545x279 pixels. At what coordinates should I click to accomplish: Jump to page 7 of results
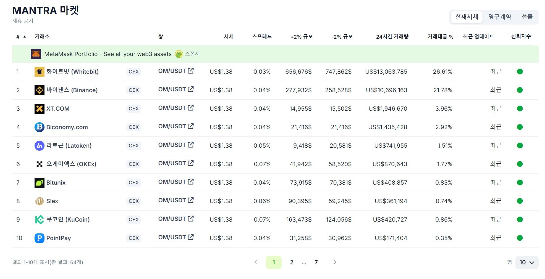316,262
